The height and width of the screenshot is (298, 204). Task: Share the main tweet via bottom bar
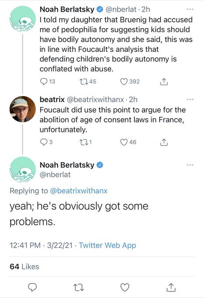171,287
